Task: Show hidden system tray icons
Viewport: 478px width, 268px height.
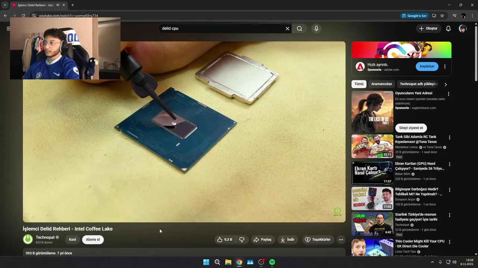Action: (432, 262)
